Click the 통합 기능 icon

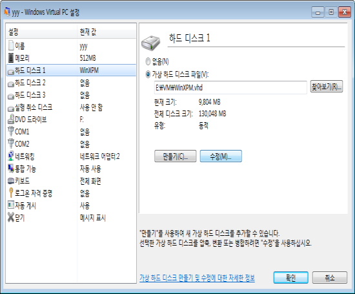(11, 168)
